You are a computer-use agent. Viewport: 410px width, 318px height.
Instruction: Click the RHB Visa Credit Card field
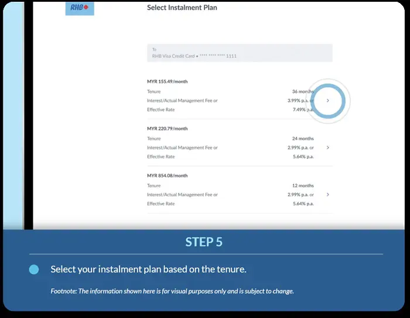pyautogui.click(x=239, y=53)
